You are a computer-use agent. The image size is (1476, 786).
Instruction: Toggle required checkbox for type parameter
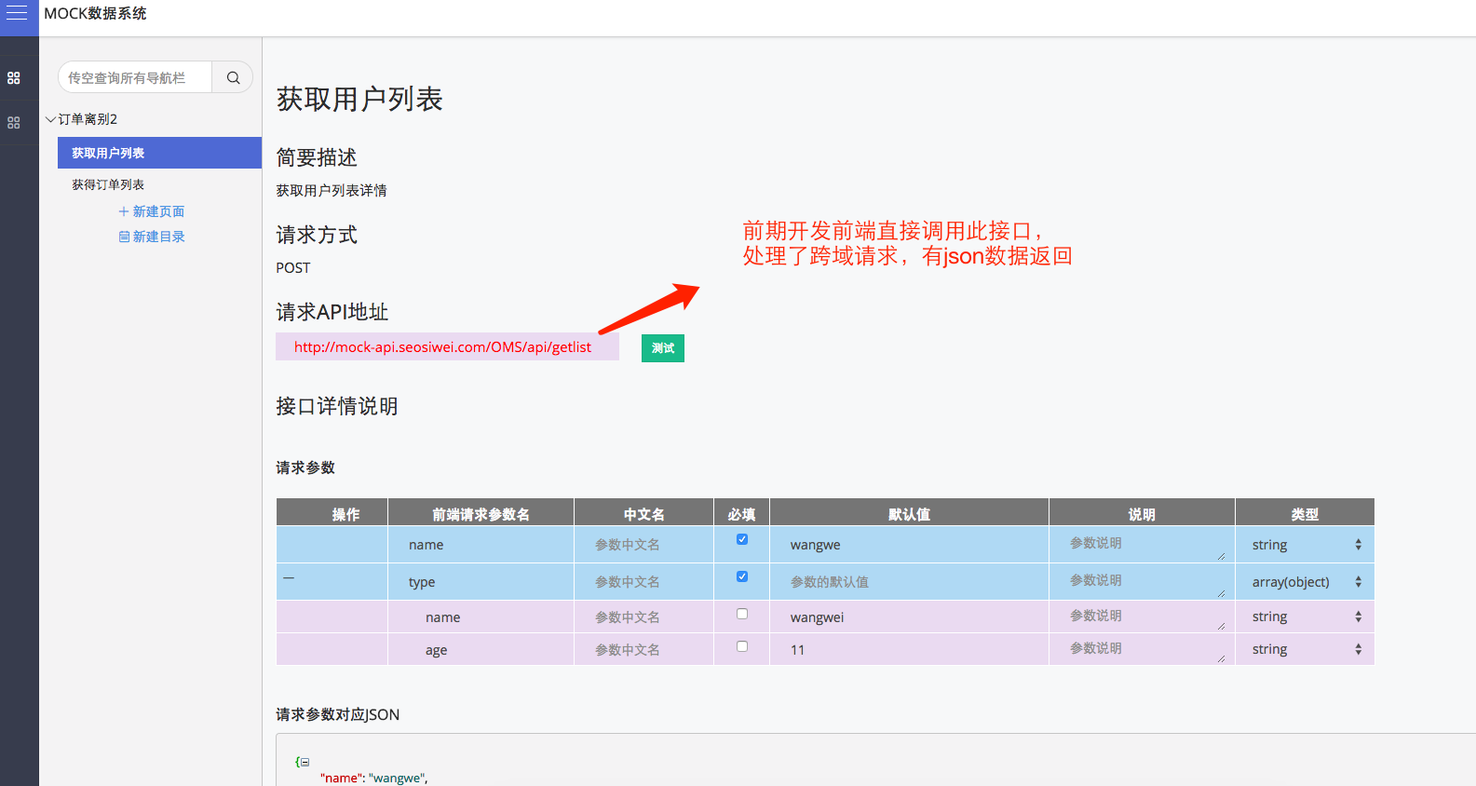(742, 576)
